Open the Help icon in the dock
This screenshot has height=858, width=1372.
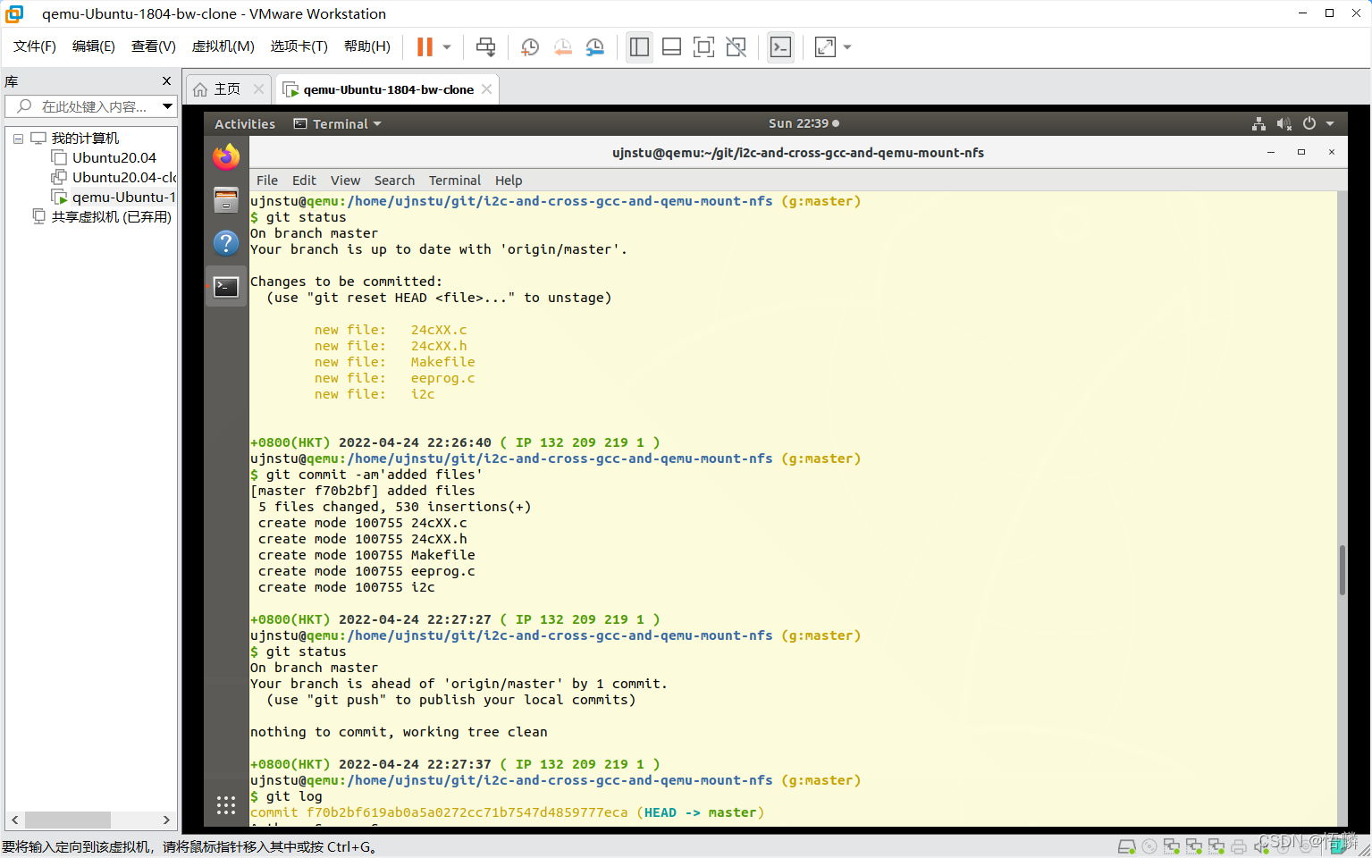(226, 243)
